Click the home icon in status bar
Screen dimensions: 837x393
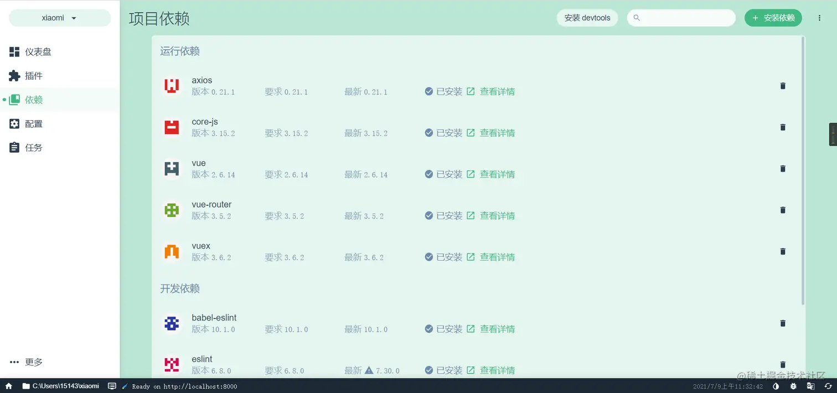pyautogui.click(x=9, y=386)
